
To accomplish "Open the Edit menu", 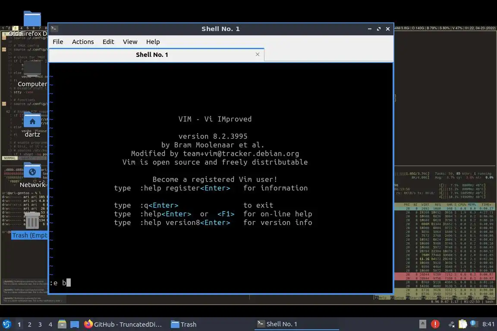I will coord(108,42).
